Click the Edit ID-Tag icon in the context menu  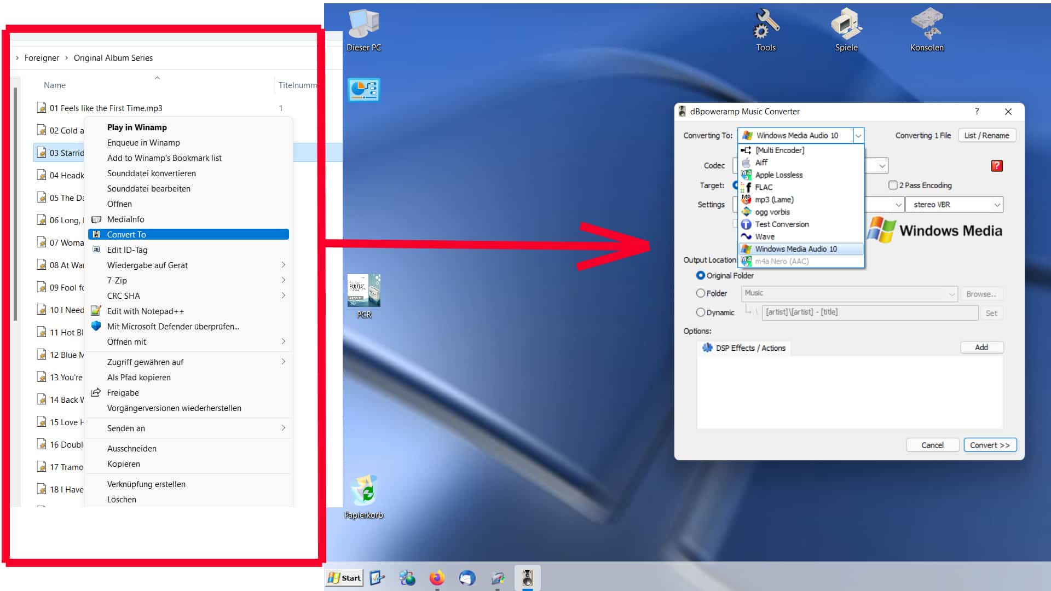96,250
